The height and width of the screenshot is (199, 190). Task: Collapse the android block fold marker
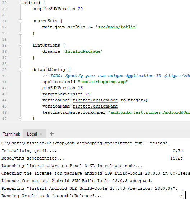[20, 3]
